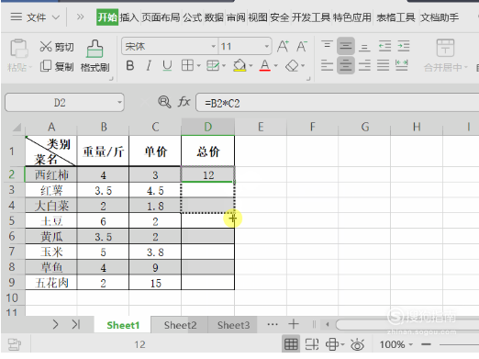Align text right

(x=364, y=65)
